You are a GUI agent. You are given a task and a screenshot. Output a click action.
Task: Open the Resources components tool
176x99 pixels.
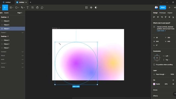pos(32,7)
